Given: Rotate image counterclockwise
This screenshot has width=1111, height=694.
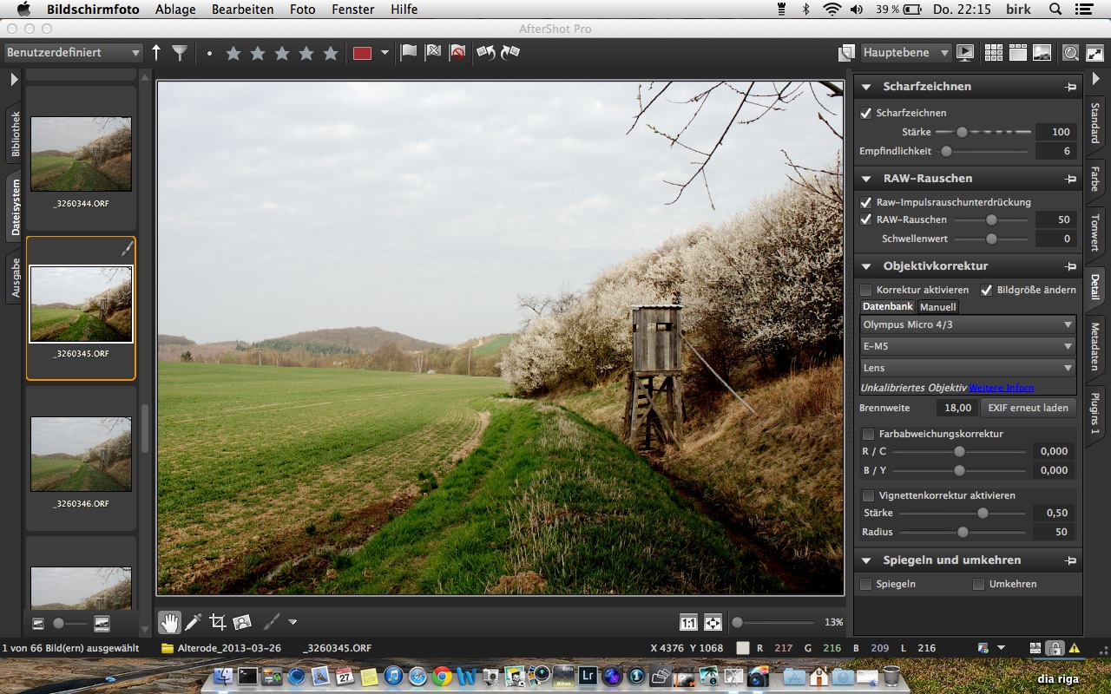Looking at the screenshot, I should tap(486, 53).
